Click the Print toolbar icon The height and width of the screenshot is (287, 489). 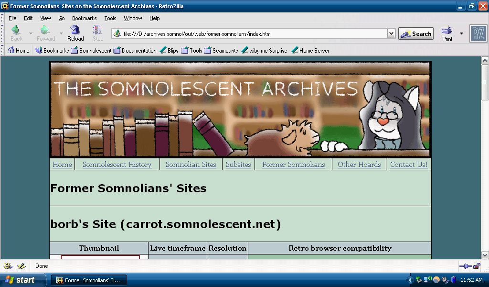[x=447, y=33]
